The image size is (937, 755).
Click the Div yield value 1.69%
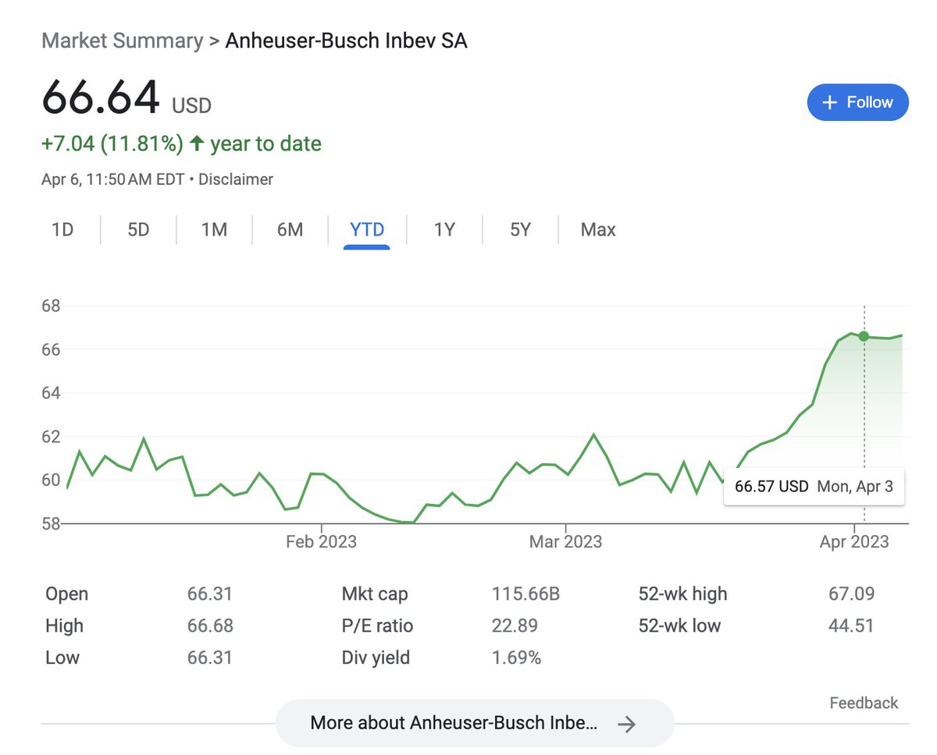click(516, 658)
